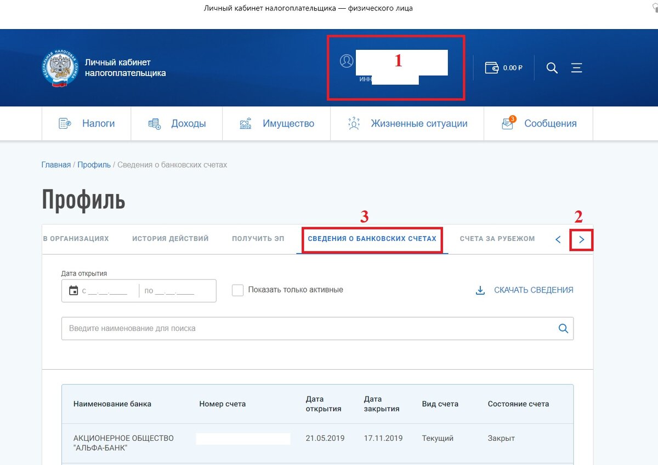Viewport: 658px width, 465px height.
Task: Click the Закрыт account status cell
Action: (501, 438)
